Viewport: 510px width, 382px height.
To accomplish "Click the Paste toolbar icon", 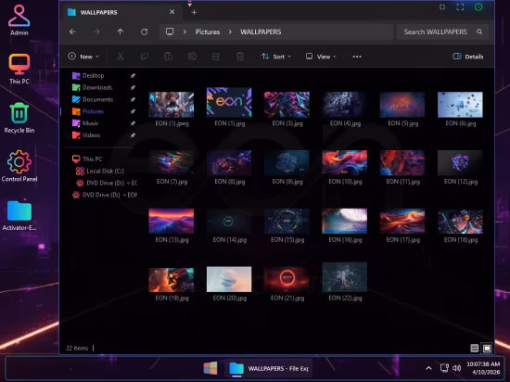I will click(x=168, y=57).
